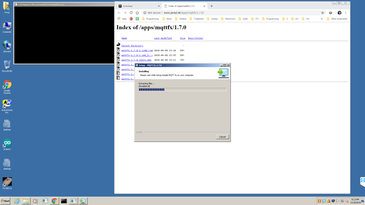Close the Download tab
Viewport: 365px width, 205px height.
pos(159,6)
